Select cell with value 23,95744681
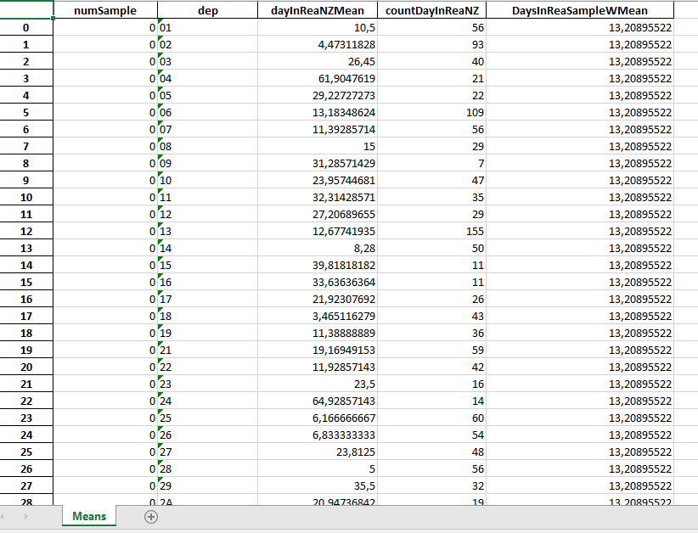 pos(318,180)
